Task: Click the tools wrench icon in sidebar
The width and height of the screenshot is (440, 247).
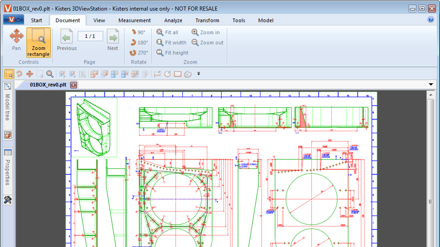Action: tap(8, 200)
